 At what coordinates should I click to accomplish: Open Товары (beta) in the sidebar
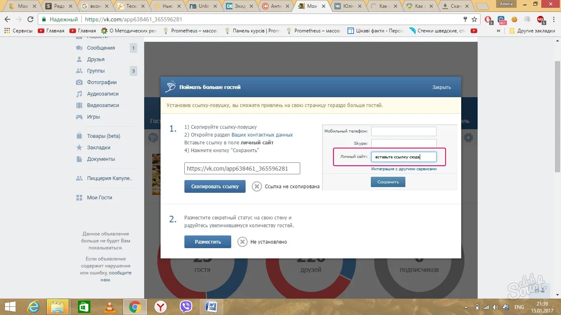(103, 136)
